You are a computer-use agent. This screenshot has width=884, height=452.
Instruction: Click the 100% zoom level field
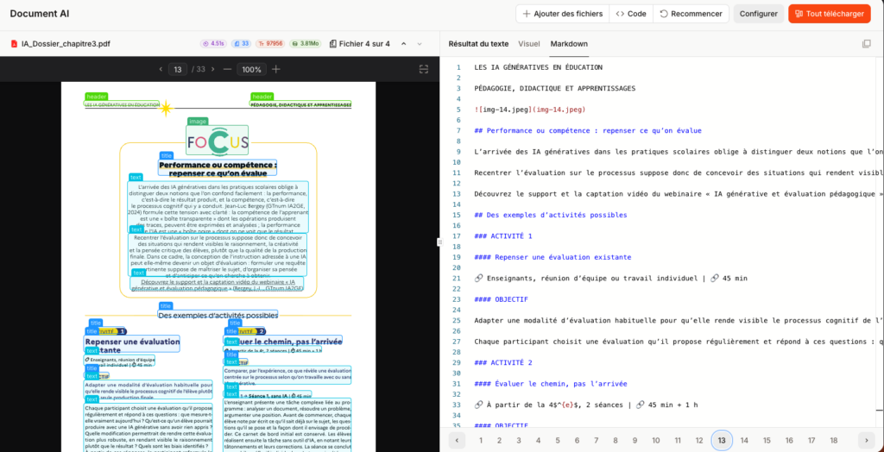[251, 69]
